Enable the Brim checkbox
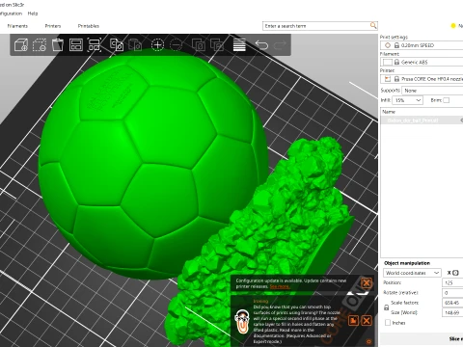463x347 pixels. click(447, 100)
